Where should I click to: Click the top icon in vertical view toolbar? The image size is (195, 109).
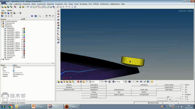tap(58, 11)
